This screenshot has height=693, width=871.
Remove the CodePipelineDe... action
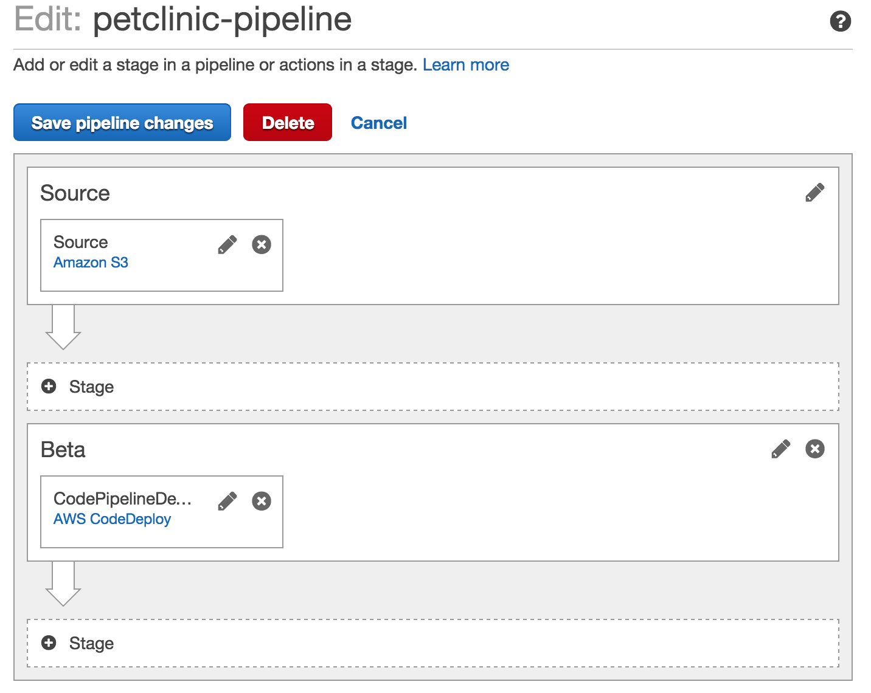click(x=262, y=501)
